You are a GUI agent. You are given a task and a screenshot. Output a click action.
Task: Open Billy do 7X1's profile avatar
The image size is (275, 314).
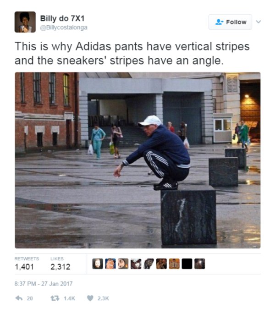tap(25, 22)
